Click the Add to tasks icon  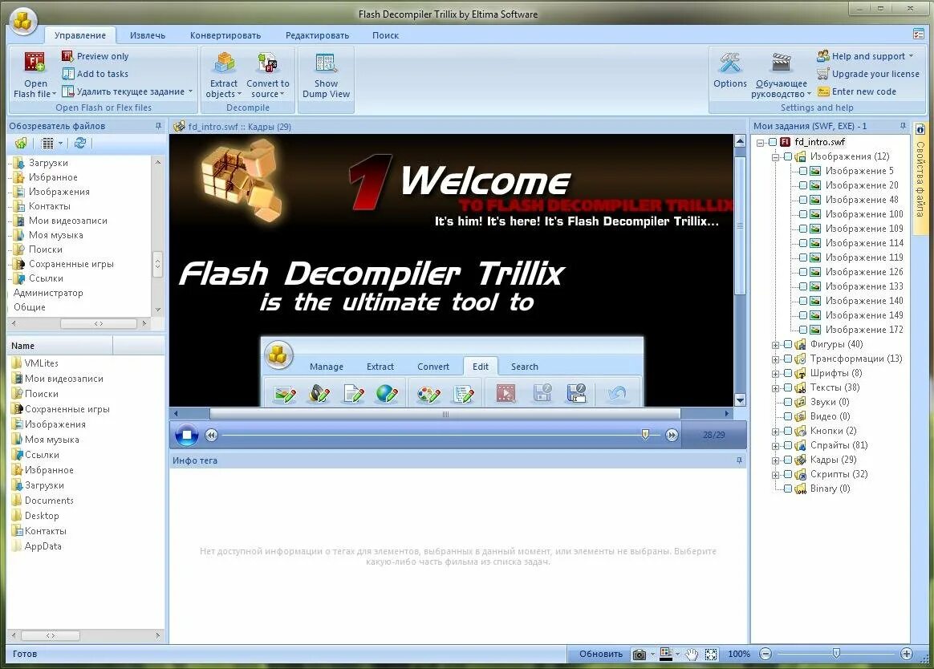click(x=68, y=74)
